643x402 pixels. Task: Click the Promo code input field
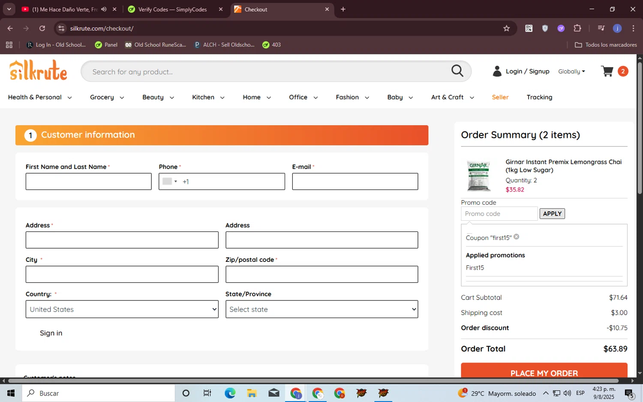pos(499,213)
